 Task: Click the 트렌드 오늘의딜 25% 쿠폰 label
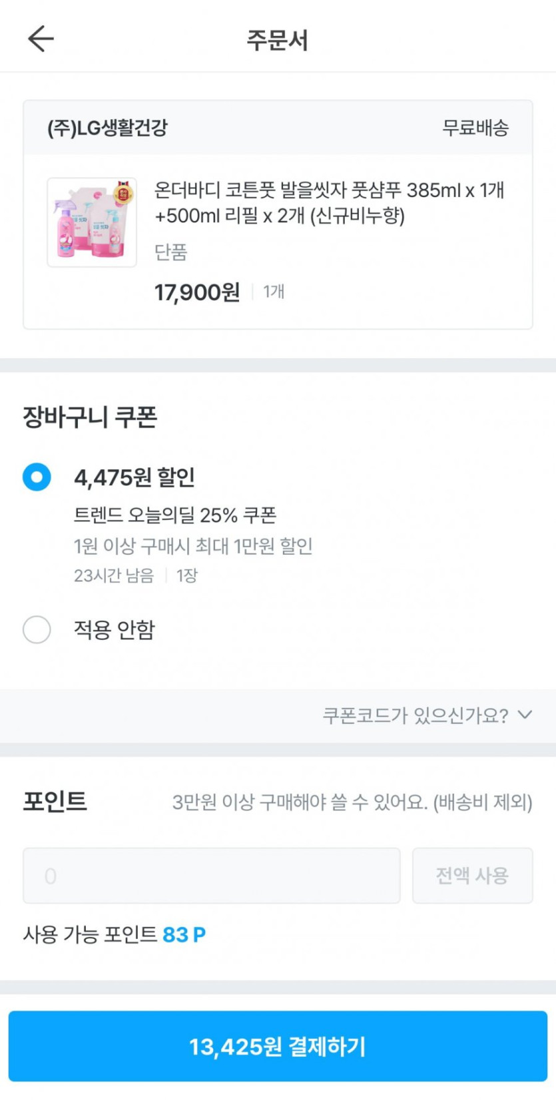point(175,515)
